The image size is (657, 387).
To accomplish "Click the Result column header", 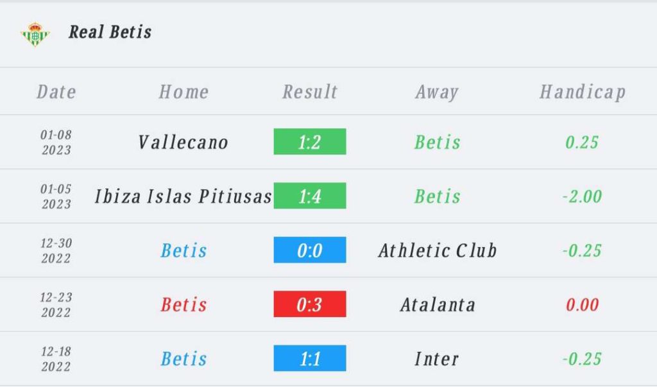I will tap(310, 92).
